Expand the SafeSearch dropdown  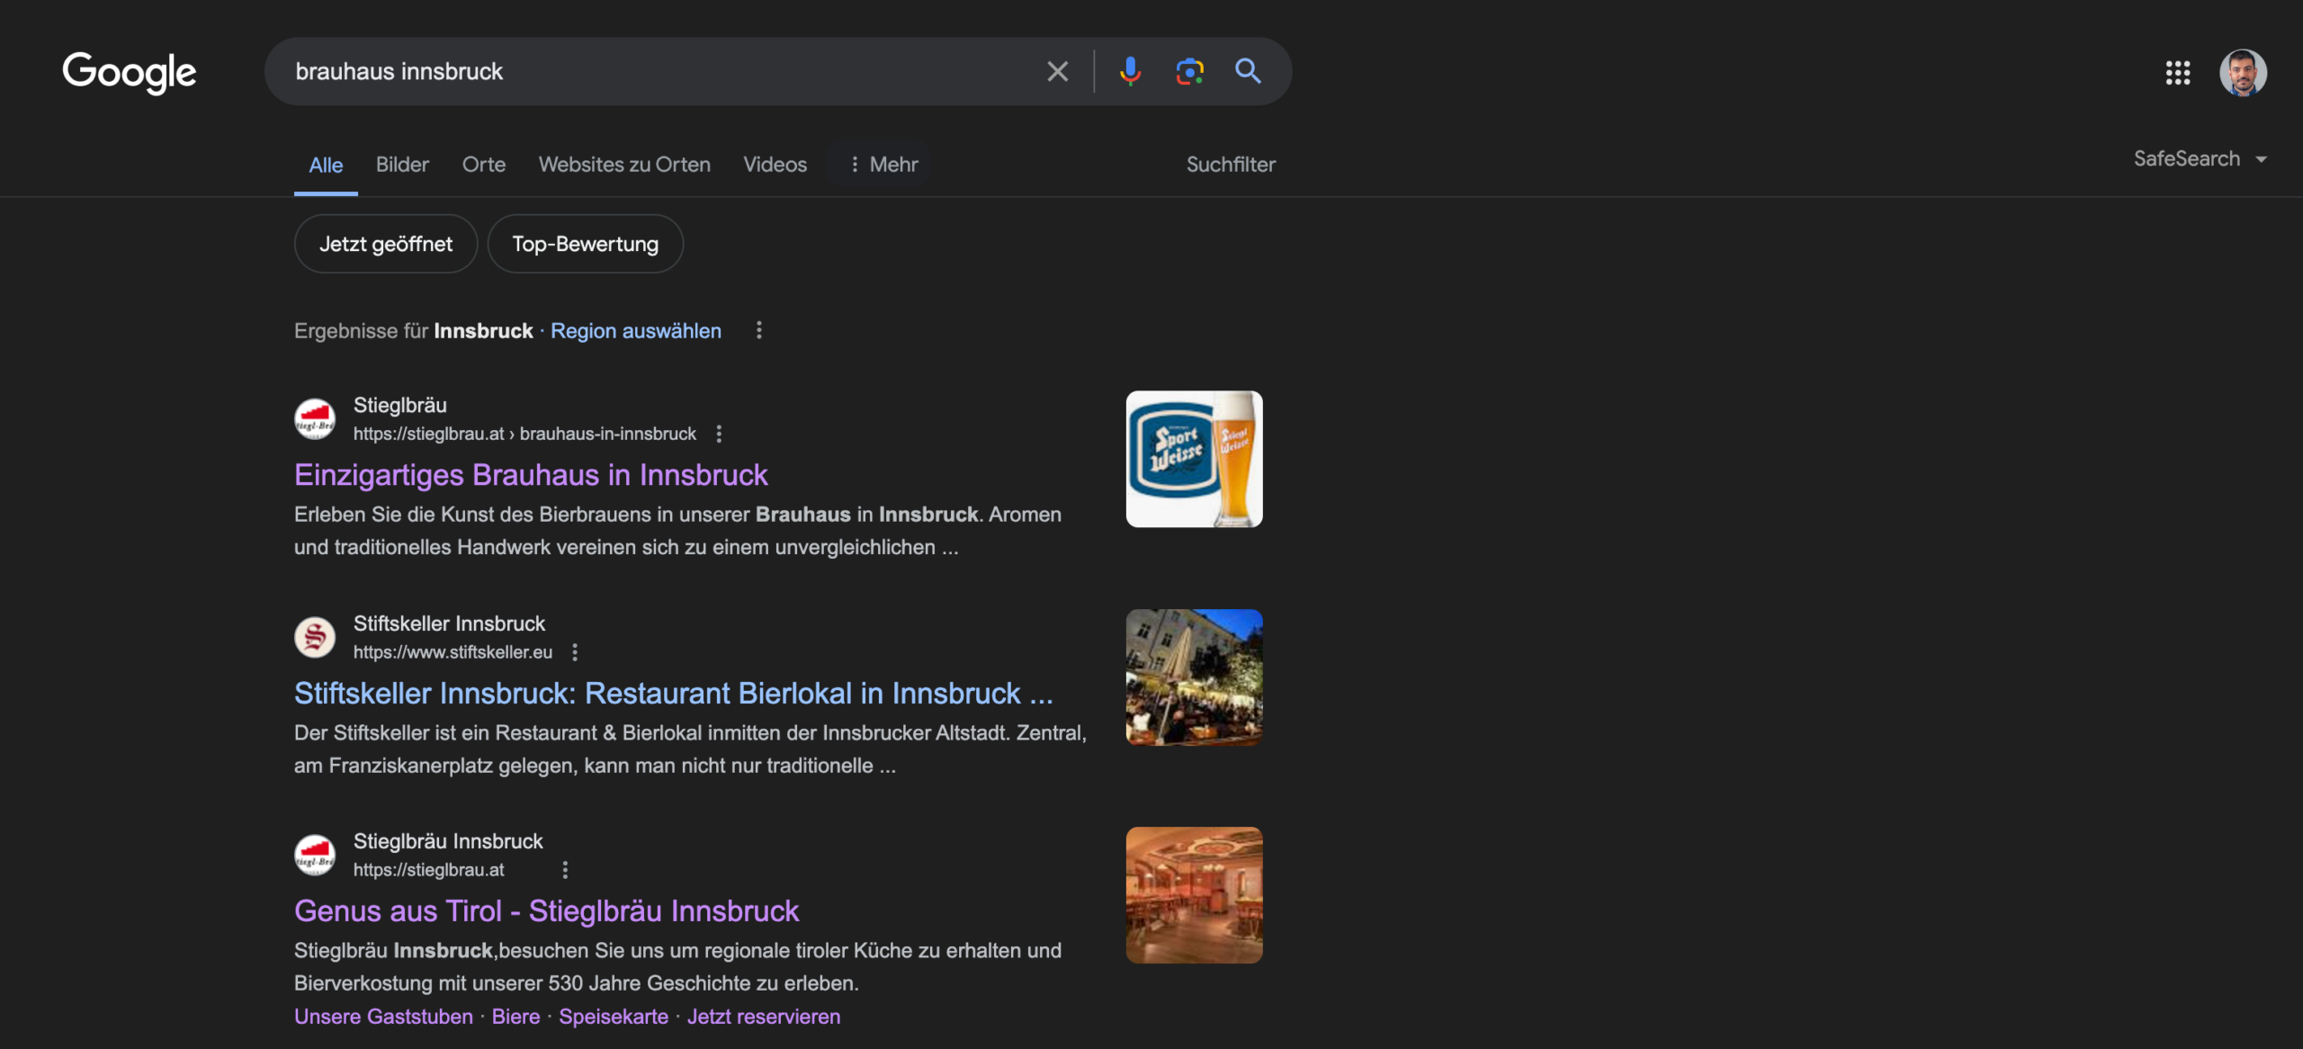click(2200, 159)
